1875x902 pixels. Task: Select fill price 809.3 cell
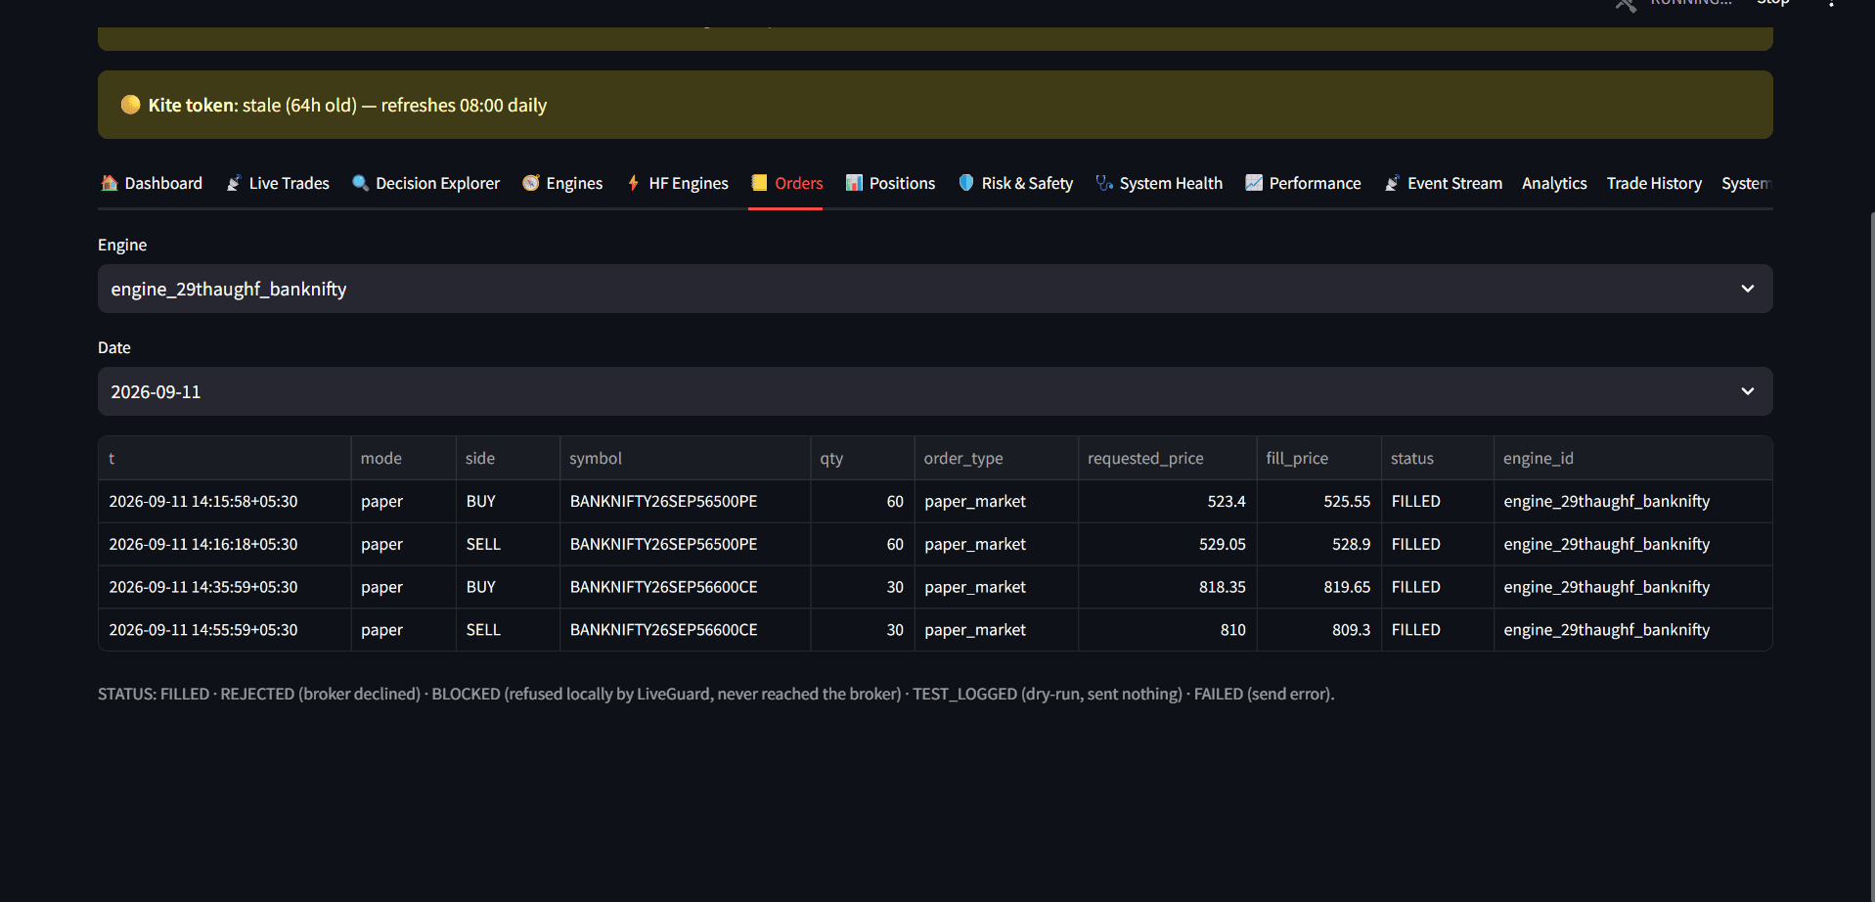[x=1318, y=630]
